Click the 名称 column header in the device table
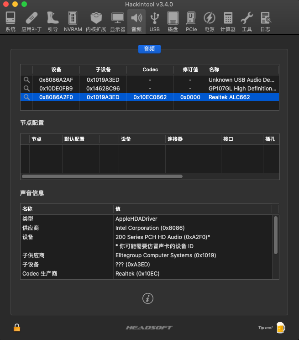Screen dimensions: 299x340 click(243, 69)
